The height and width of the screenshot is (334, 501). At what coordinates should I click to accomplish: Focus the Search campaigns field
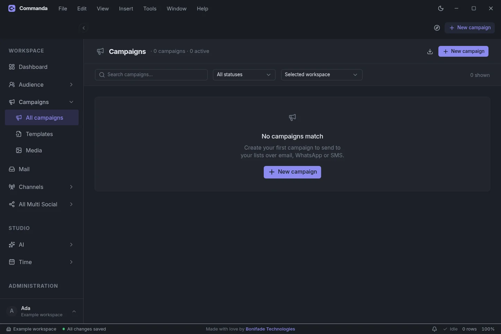point(151,75)
